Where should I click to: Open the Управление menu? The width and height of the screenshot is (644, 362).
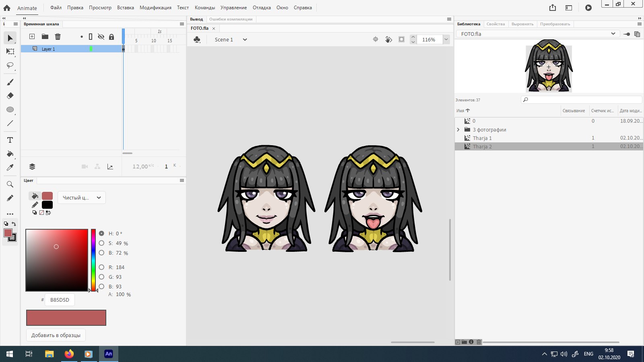pyautogui.click(x=233, y=8)
